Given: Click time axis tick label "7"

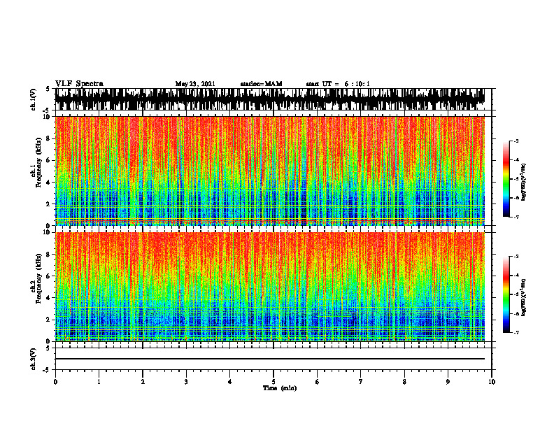Looking at the screenshot, I should click(x=361, y=382).
